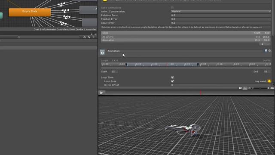Click the clip range start marker on timeline
Image resolution: width=275 pixels, height=155 pixels.
(x=126, y=64)
